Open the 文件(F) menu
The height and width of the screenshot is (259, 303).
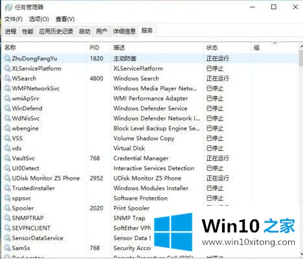pyautogui.click(x=14, y=19)
